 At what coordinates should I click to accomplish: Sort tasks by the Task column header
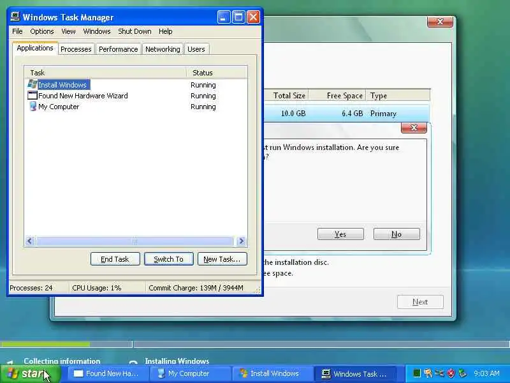(105, 73)
